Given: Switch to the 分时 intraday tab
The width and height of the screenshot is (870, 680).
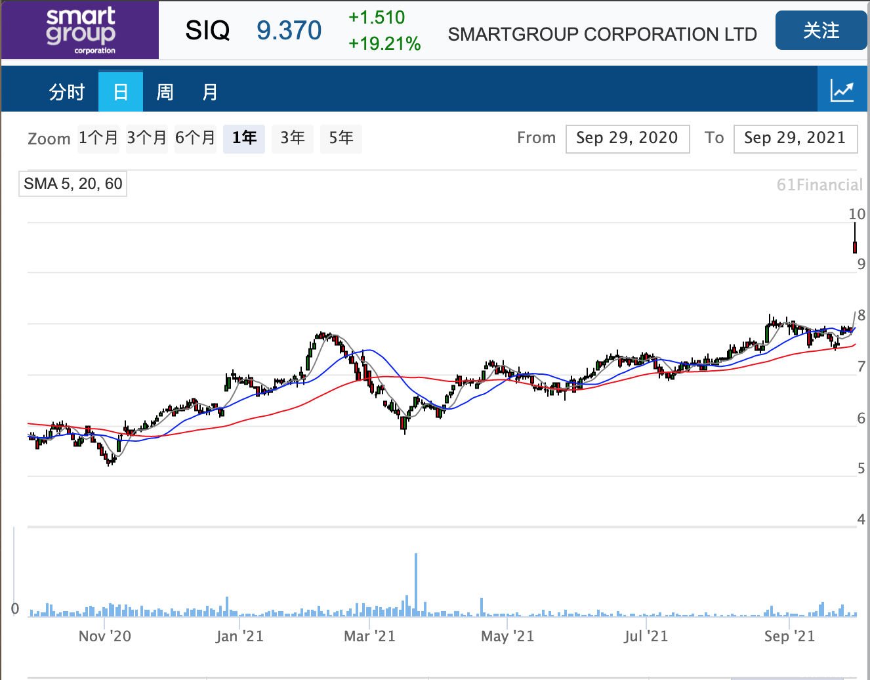Looking at the screenshot, I should click(67, 91).
